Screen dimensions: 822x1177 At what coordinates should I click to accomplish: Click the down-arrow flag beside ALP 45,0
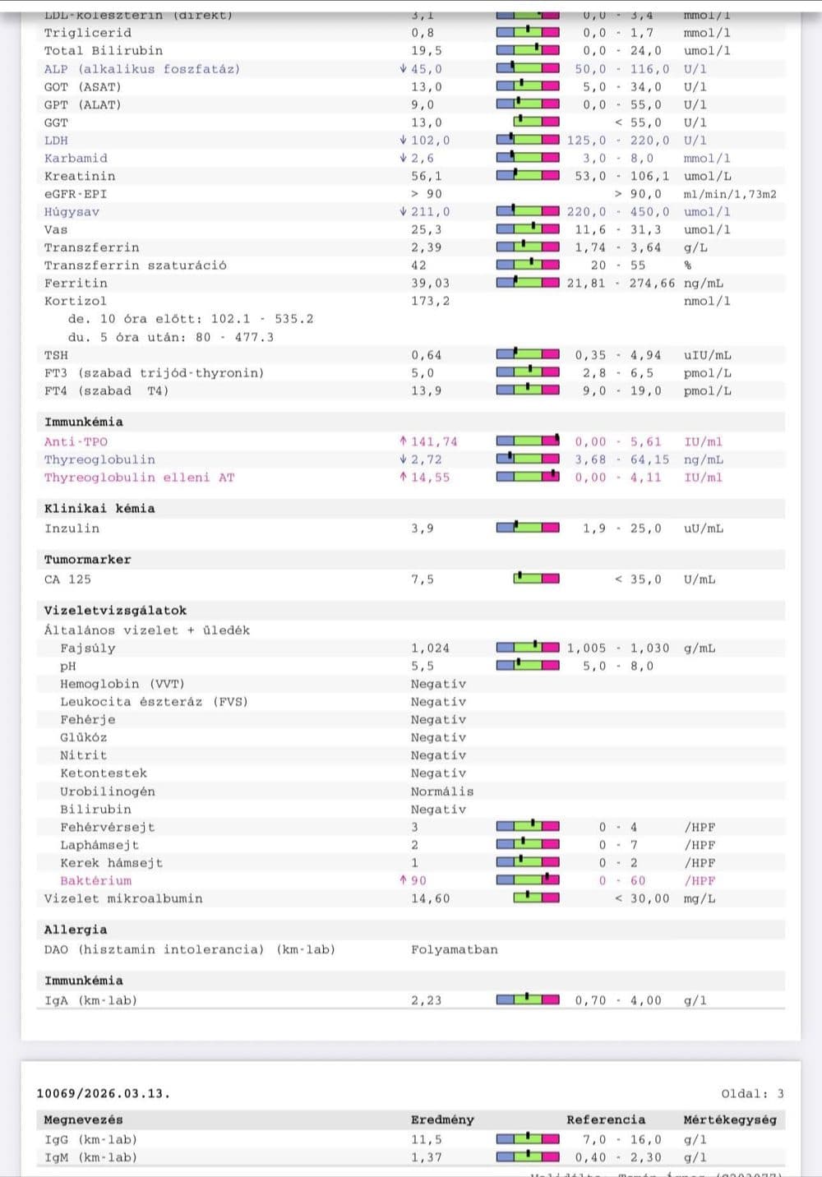[x=403, y=69]
